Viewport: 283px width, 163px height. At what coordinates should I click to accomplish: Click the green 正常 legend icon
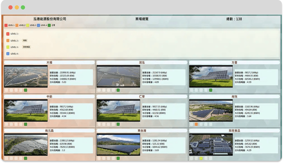click(49, 25)
